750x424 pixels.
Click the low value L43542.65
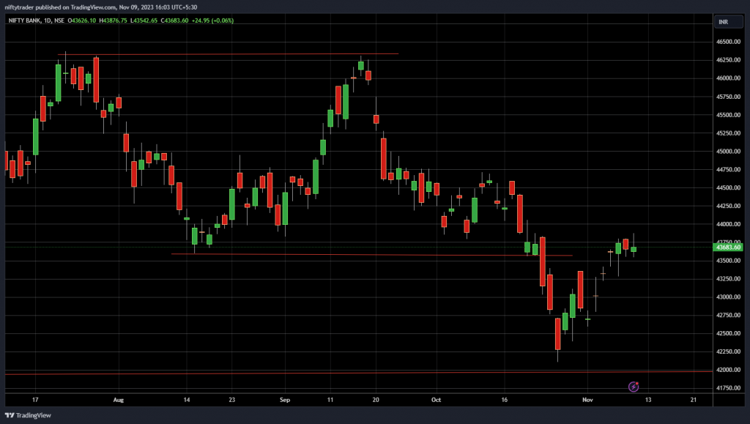tap(144, 21)
